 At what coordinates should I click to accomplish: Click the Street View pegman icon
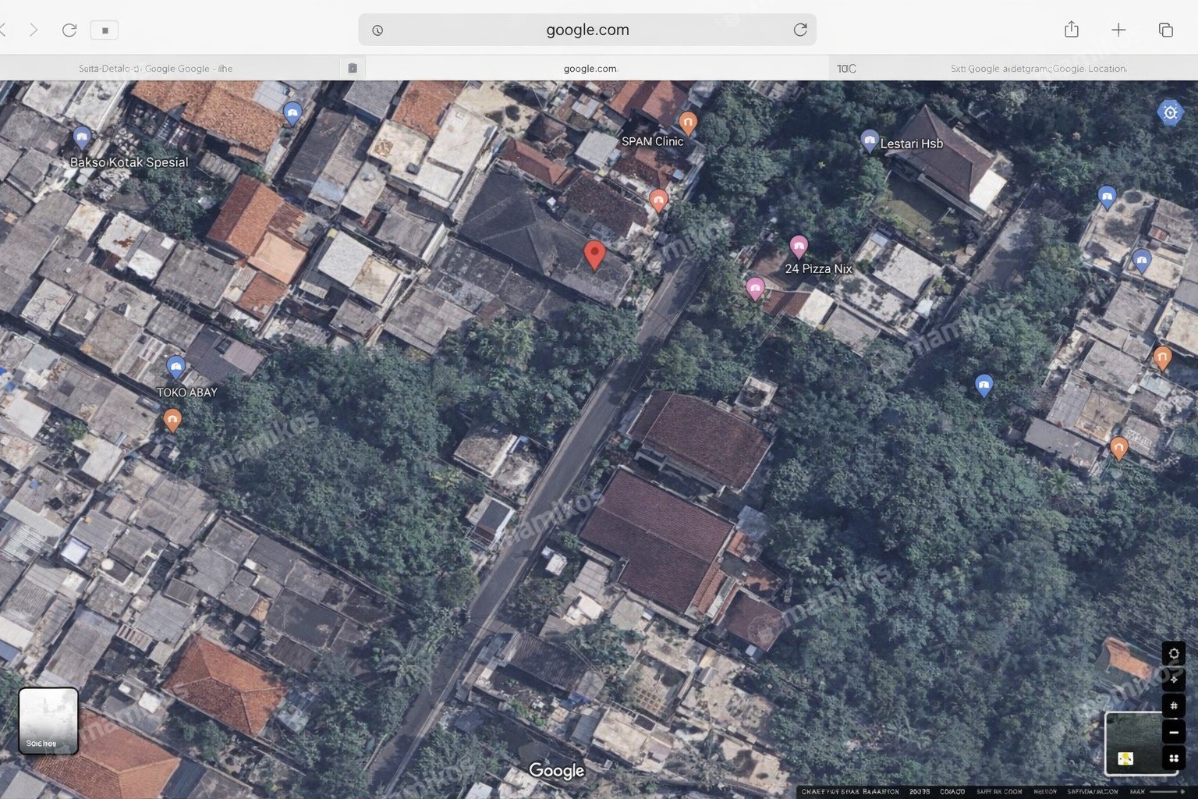point(1125,758)
